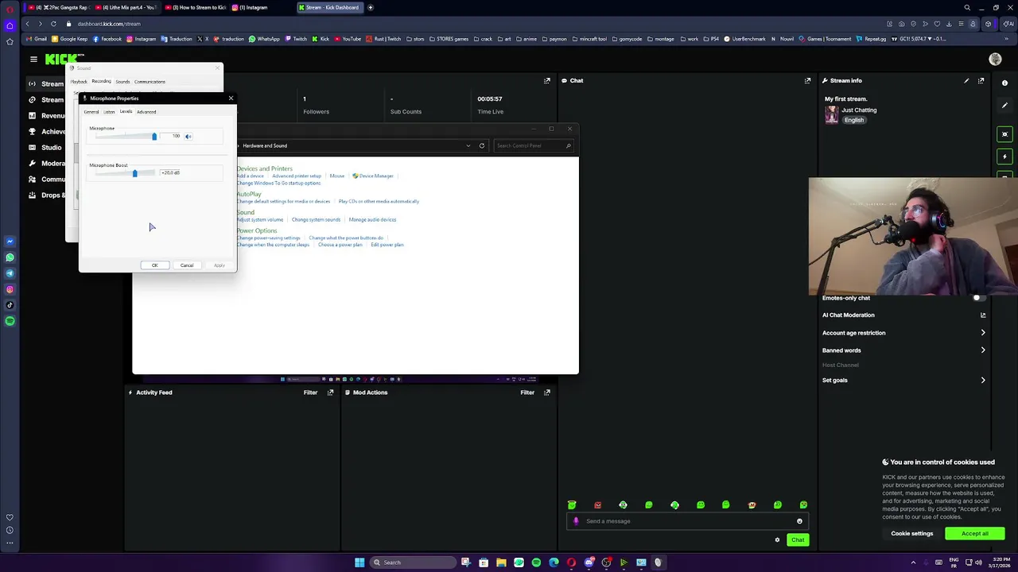Image resolution: width=1018 pixels, height=572 pixels.
Task: Pop out the Chat panel
Action: pos(807,80)
